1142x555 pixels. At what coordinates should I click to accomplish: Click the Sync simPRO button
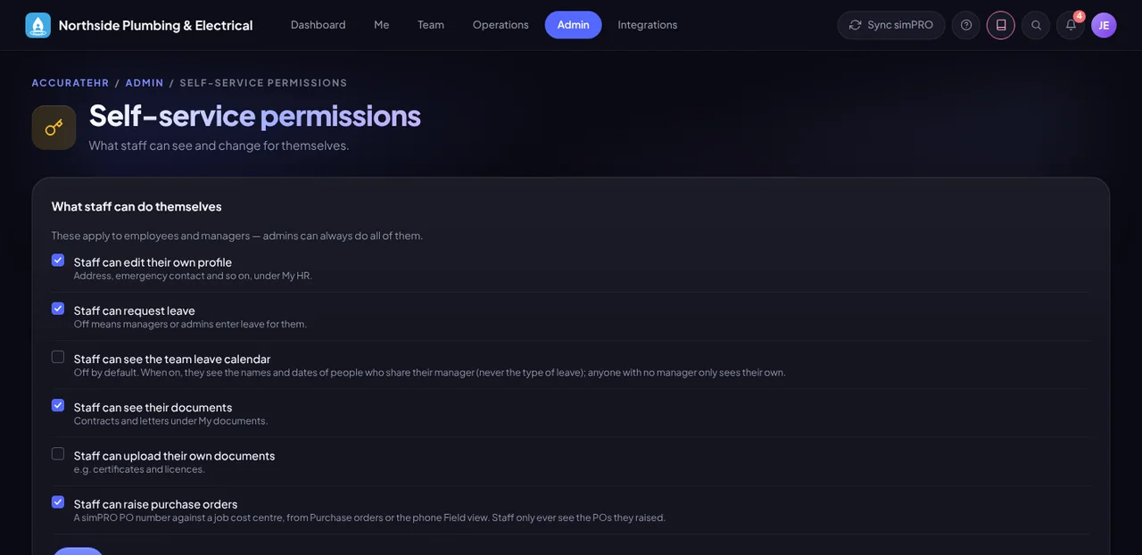(891, 25)
